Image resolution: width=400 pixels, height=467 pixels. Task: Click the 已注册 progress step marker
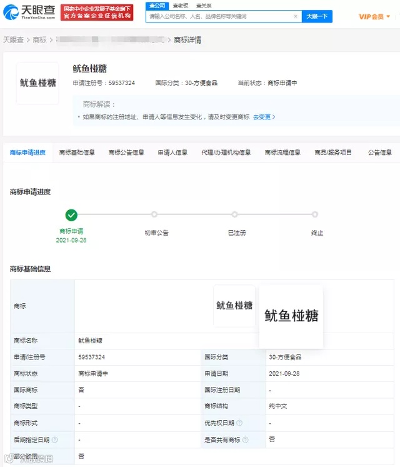(235, 214)
